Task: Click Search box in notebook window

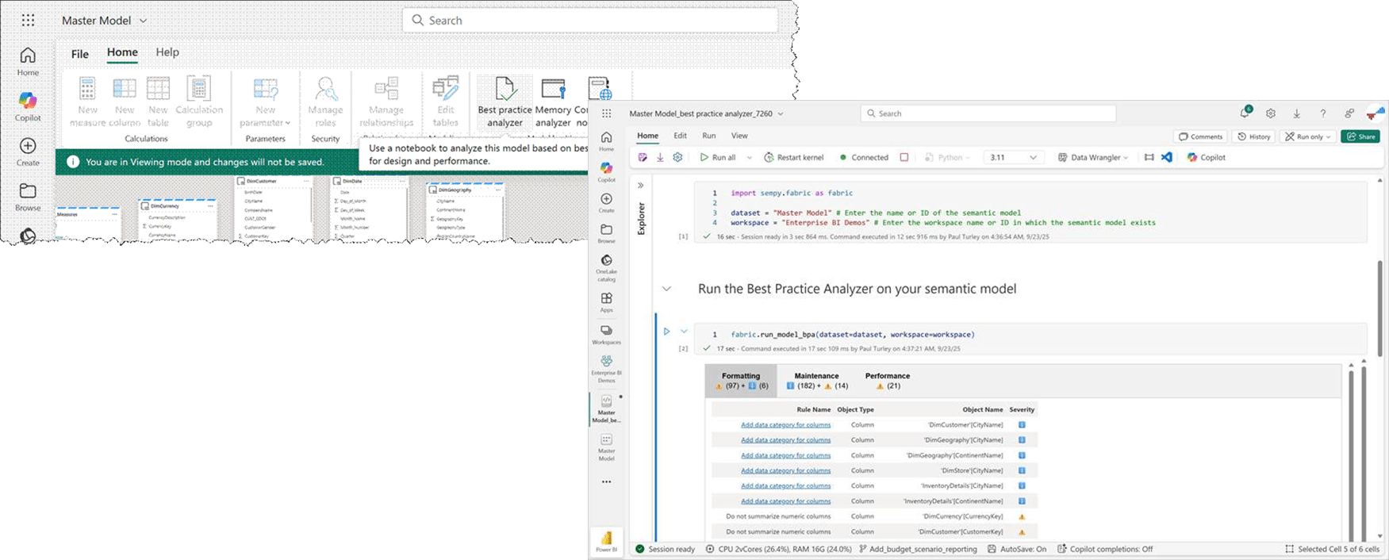Action: 988,113
